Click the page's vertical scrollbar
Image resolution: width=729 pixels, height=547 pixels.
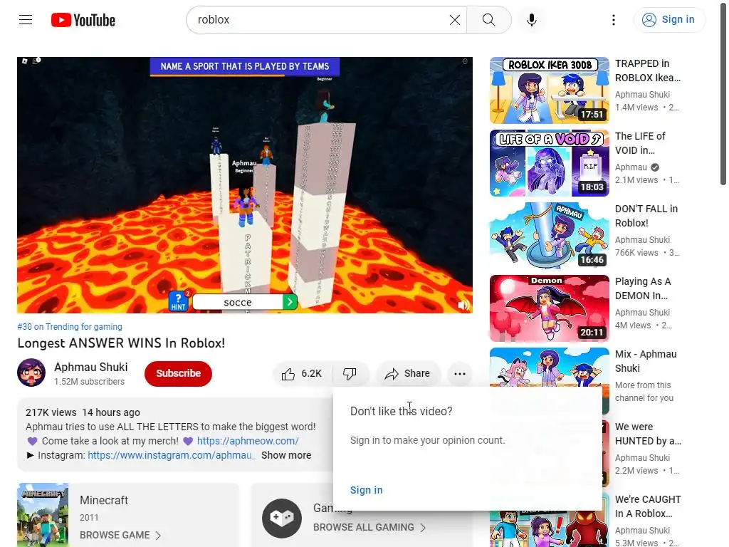[723, 93]
